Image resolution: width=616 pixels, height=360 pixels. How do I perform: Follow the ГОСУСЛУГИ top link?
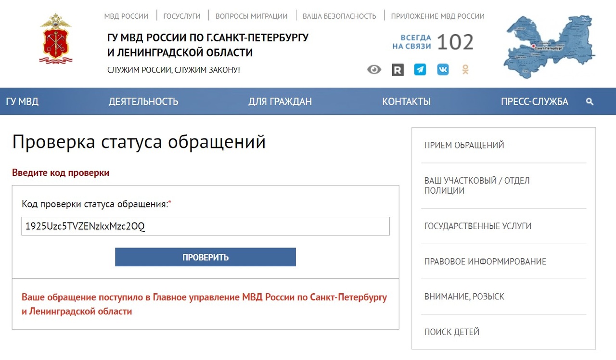tap(182, 16)
